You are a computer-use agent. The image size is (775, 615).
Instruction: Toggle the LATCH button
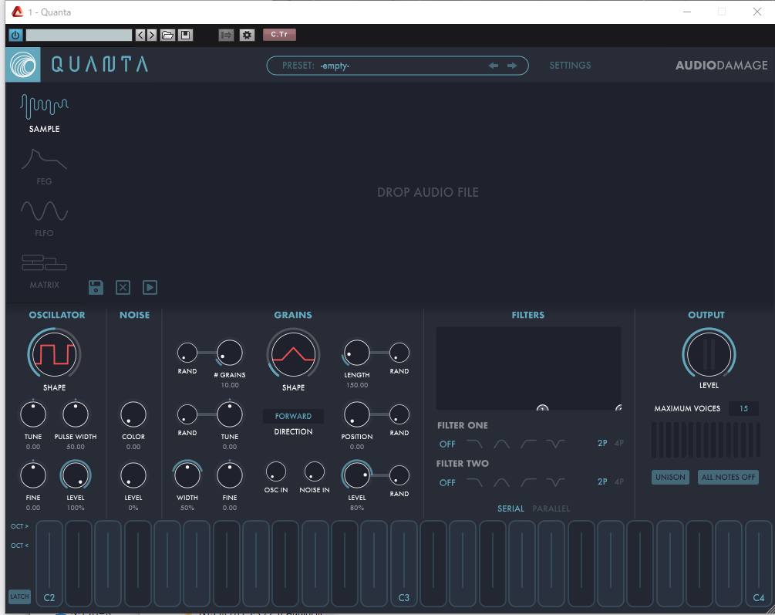click(19, 596)
